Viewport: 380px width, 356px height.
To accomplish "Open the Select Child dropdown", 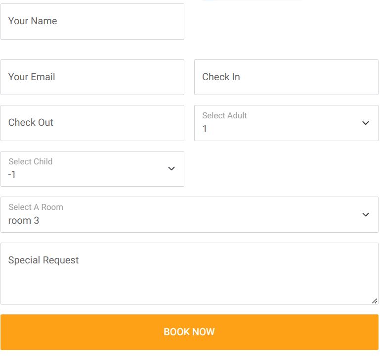I will (92, 169).
